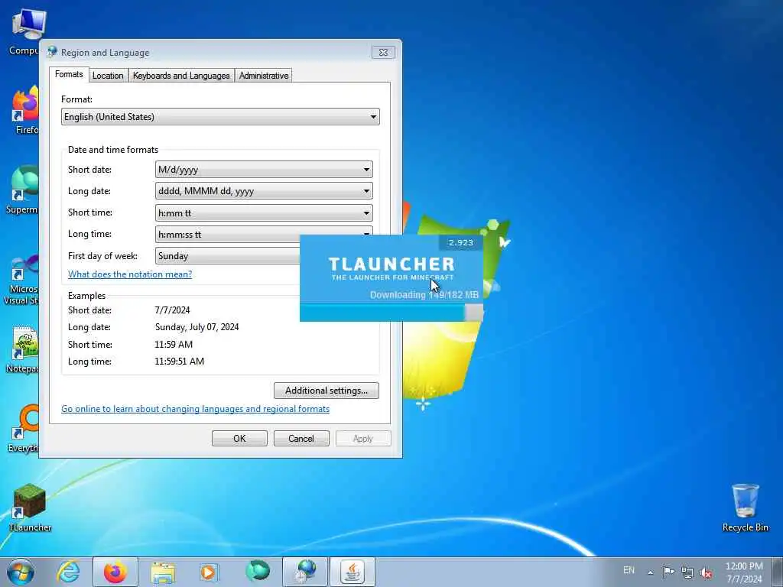Click the muted volume tray icon
Screen dimensions: 783x587
(x=706, y=573)
